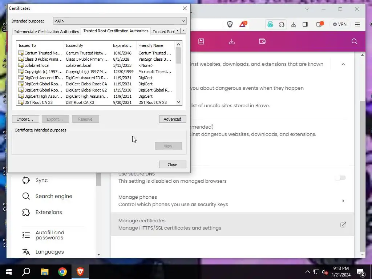The height and width of the screenshot is (279, 372).
Task: Click the Brave icon in the taskbar
Action: point(80,272)
